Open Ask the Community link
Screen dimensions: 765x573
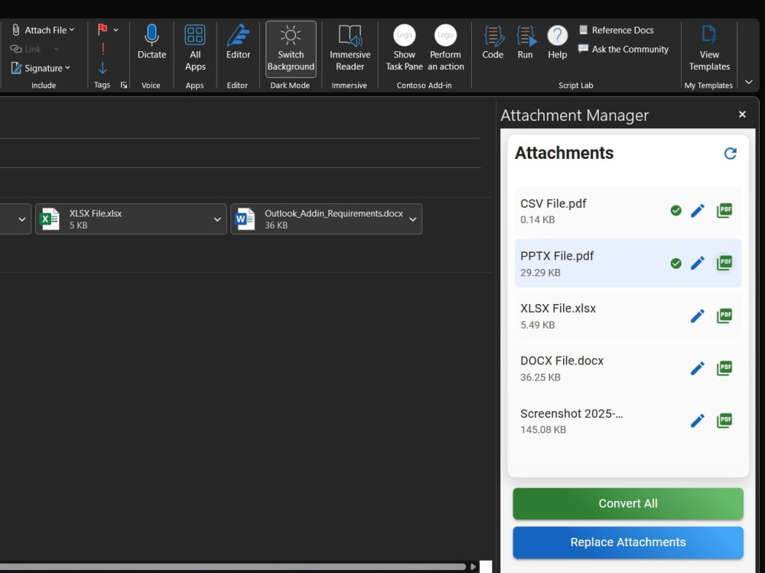coord(623,49)
